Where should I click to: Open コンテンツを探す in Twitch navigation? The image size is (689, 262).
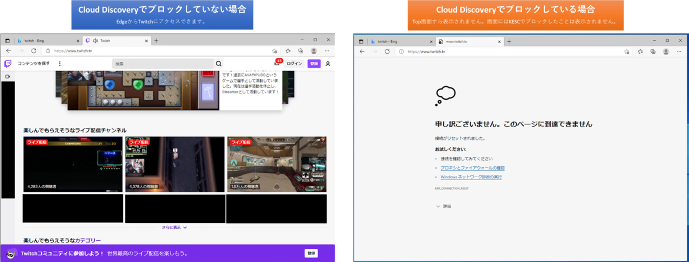pos(34,64)
